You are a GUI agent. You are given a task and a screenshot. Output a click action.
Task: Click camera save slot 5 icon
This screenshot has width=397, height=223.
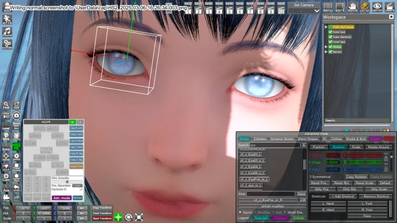pyautogui.click(x=229, y=8)
